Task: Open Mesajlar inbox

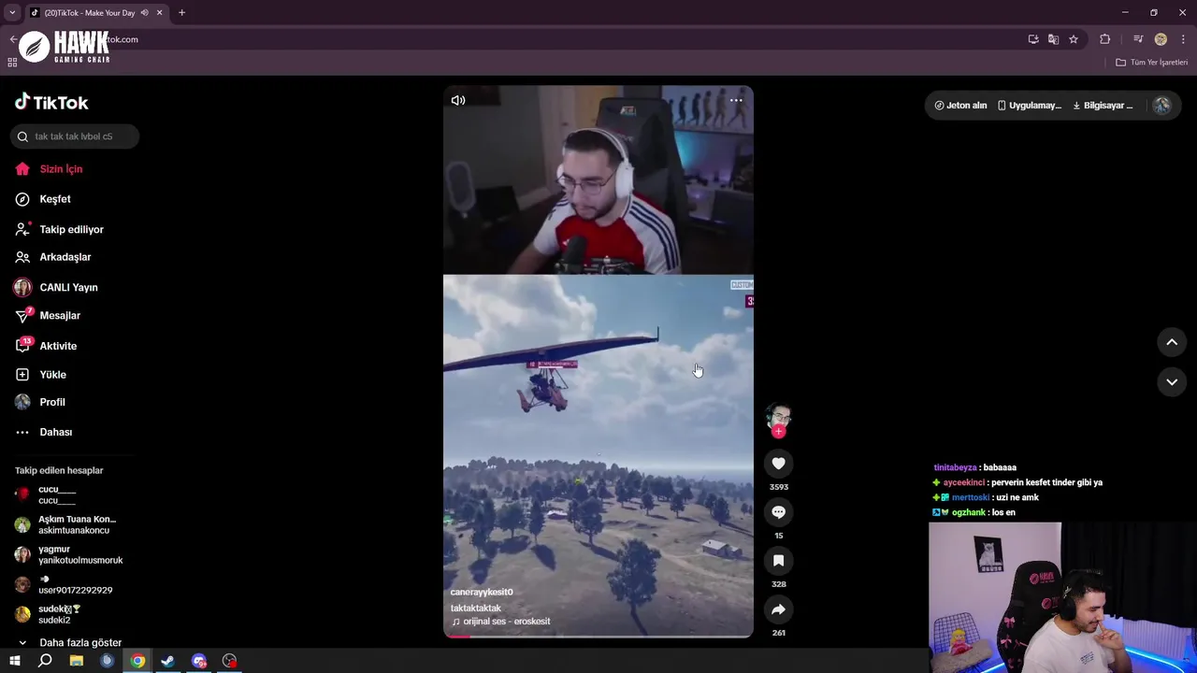Action: tap(60, 316)
